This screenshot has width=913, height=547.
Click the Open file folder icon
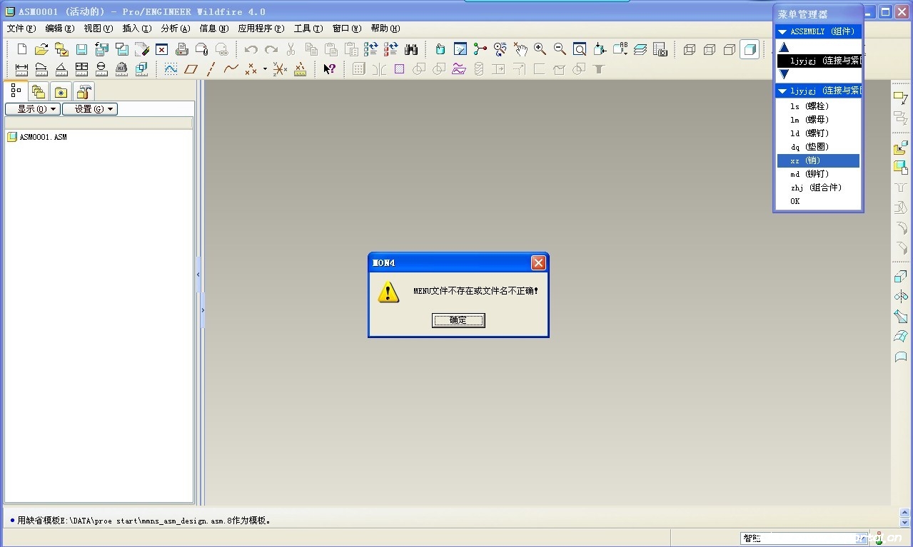pyautogui.click(x=41, y=49)
